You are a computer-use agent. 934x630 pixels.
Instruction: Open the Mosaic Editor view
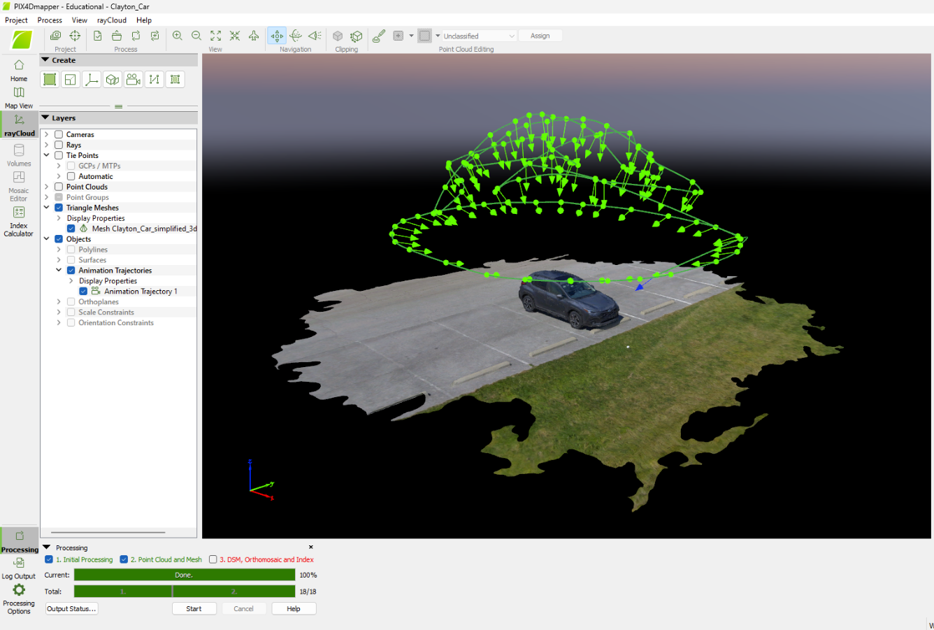coord(19,184)
